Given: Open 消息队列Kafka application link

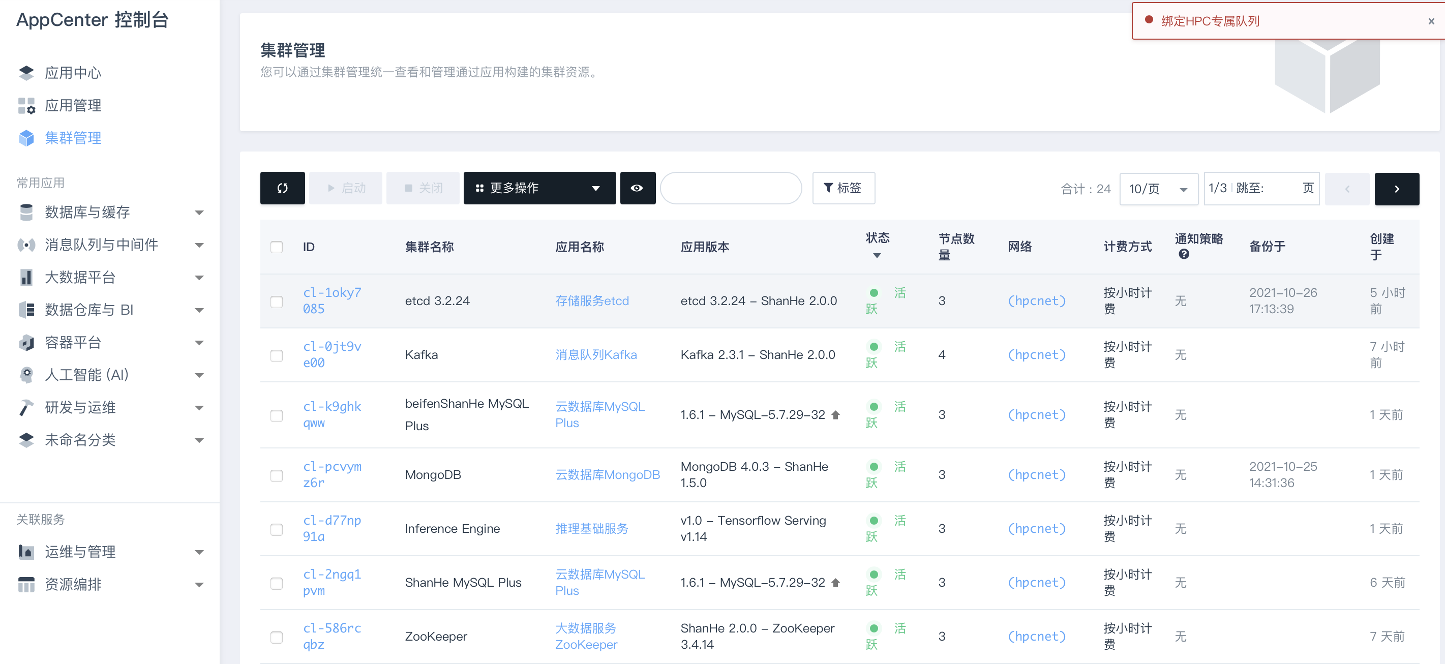Looking at the screenshot, I should [596, 355].
